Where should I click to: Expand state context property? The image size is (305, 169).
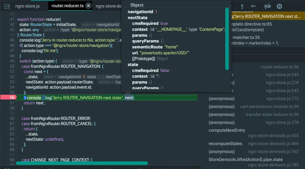140,76
